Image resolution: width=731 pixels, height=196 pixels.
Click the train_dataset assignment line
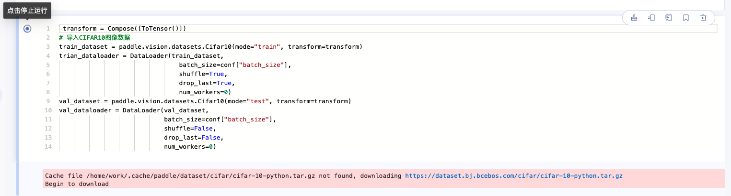(x=210, y=47)
